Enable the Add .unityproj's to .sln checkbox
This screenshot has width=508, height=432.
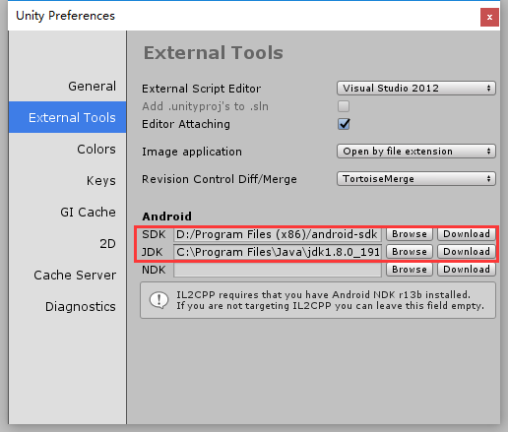point(344,106)
